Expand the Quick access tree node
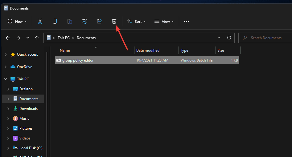 (x=6, y=54)
